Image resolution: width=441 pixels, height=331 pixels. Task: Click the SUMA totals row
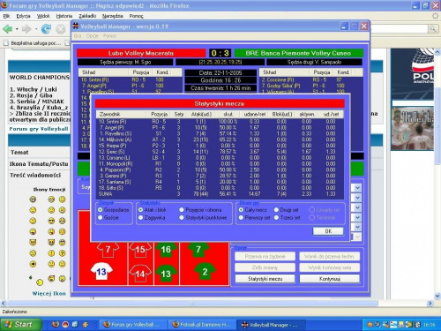click(x=220, y=194)
